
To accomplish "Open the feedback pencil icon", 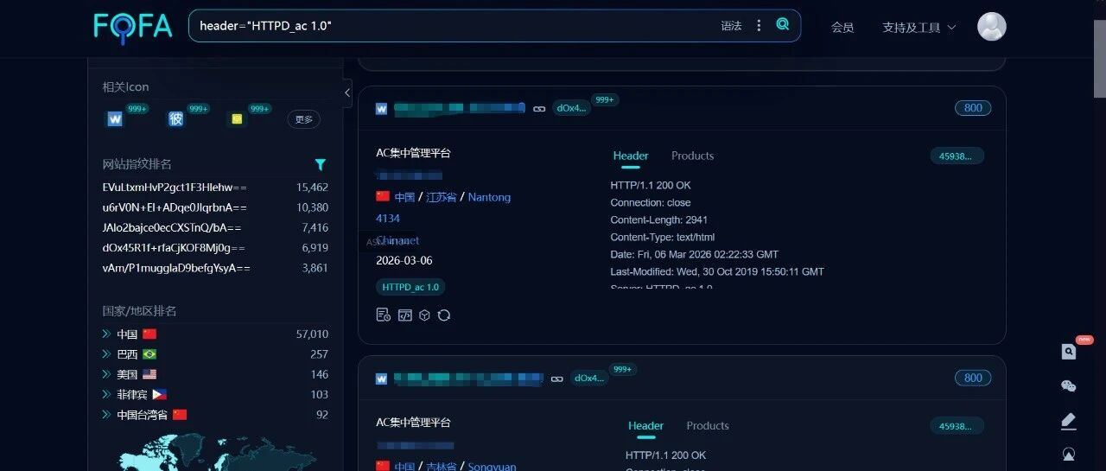I will click(x=1069, y=421).
